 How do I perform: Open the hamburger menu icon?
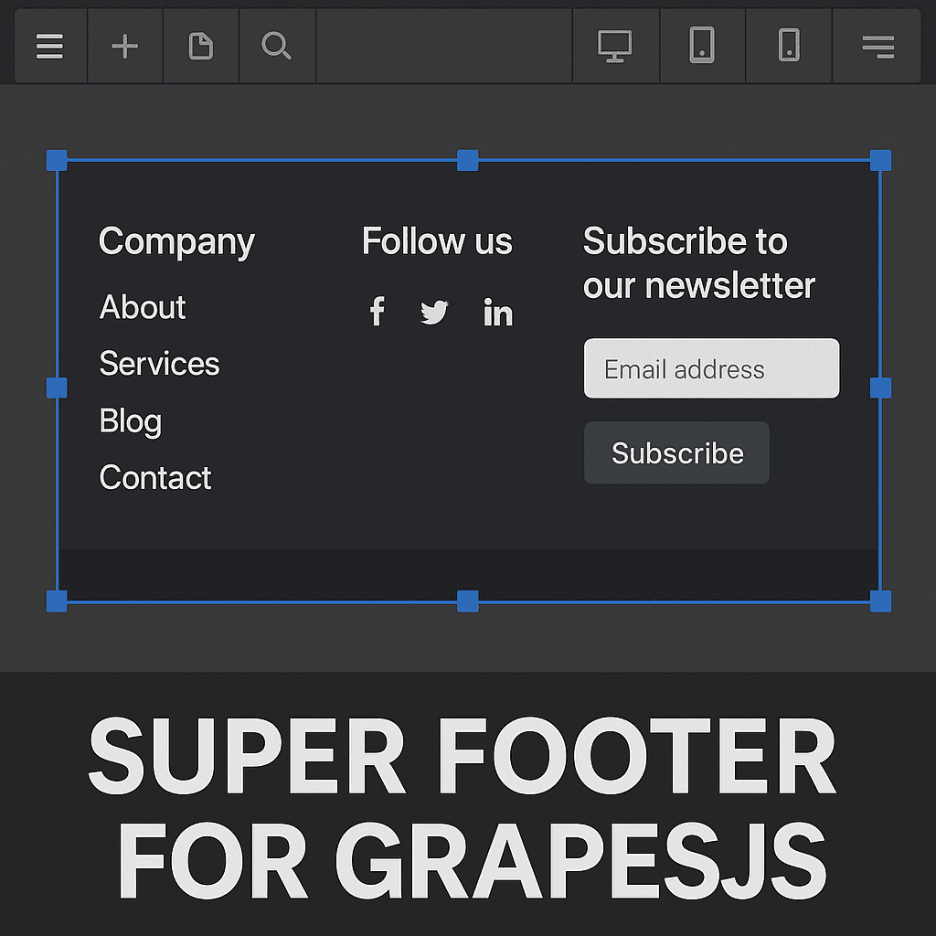[x=49, y=46]
